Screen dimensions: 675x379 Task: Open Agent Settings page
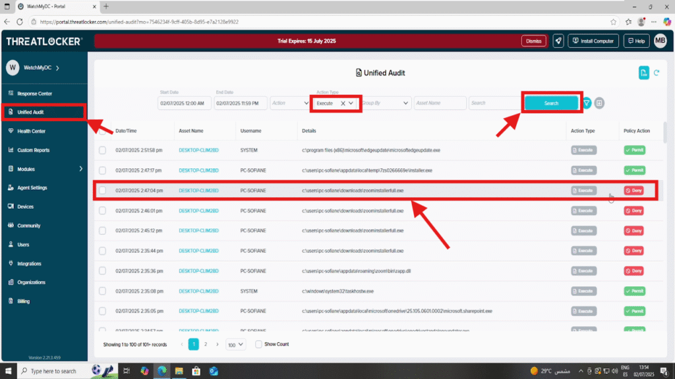[x=32, y=188]
